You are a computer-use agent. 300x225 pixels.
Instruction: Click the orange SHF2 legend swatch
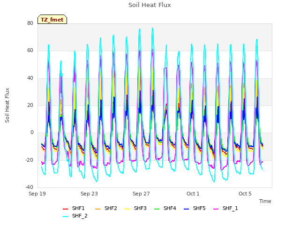97,209
